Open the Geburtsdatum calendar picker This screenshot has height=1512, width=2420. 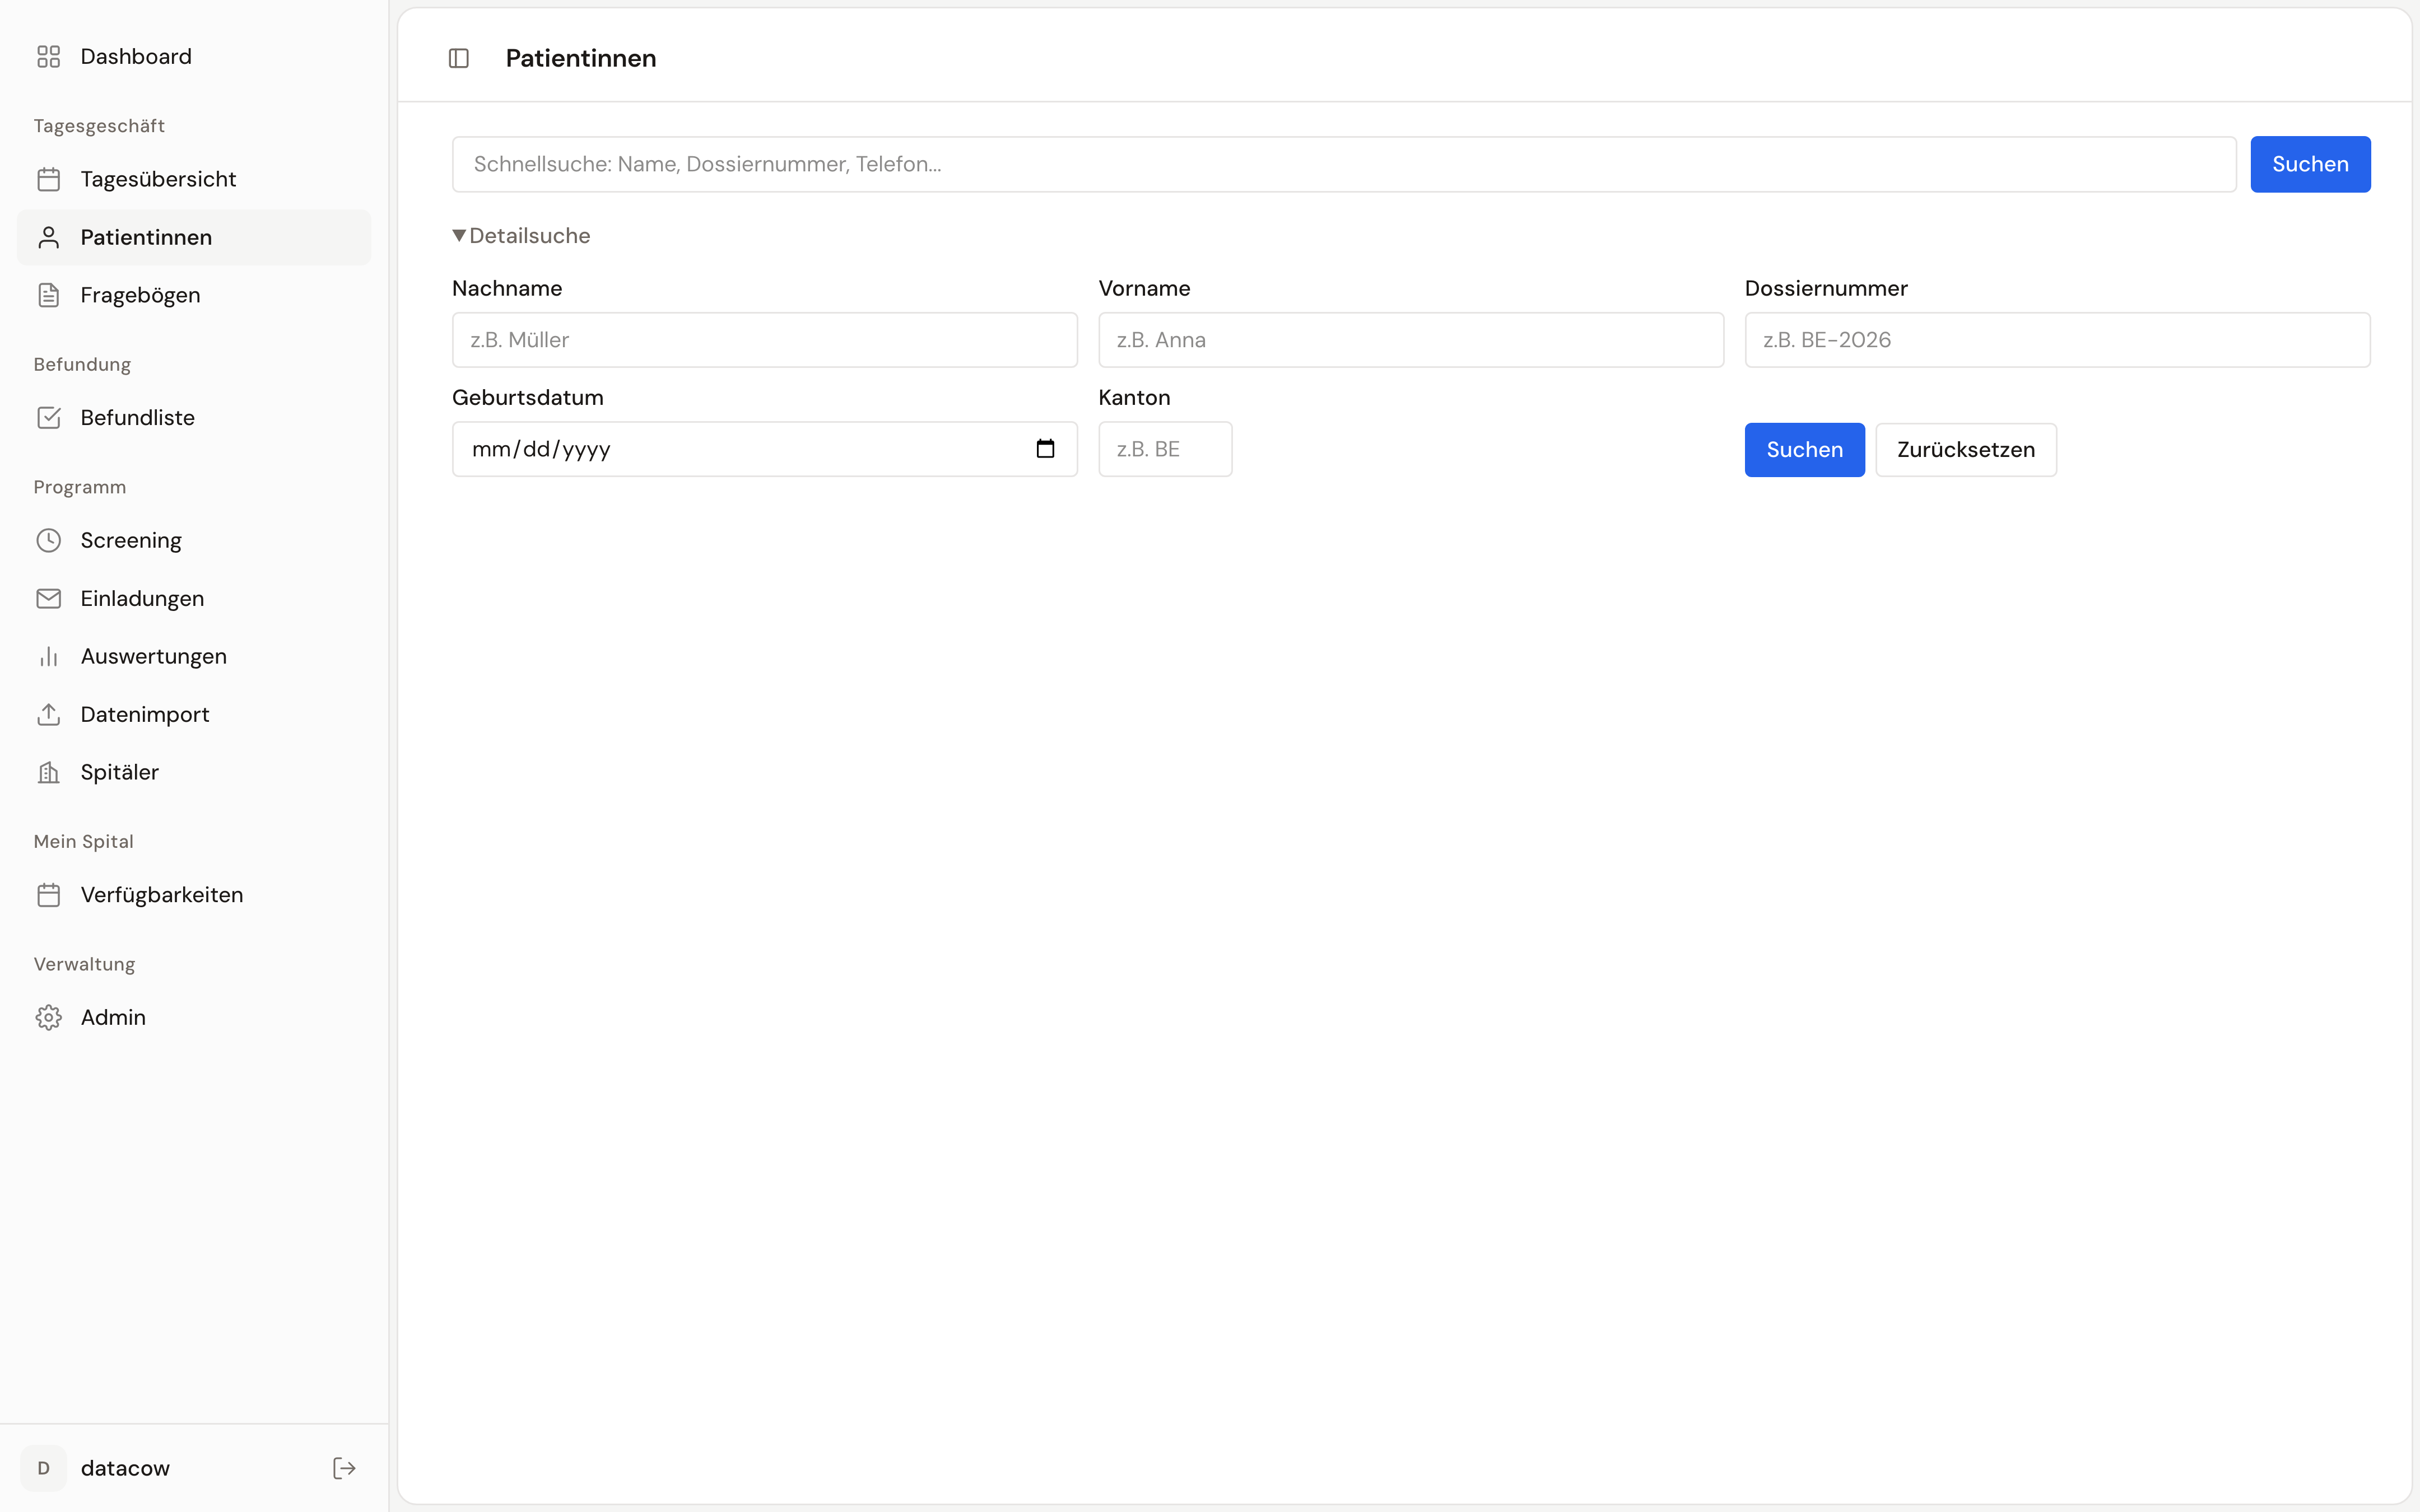tap(1045, 449)
